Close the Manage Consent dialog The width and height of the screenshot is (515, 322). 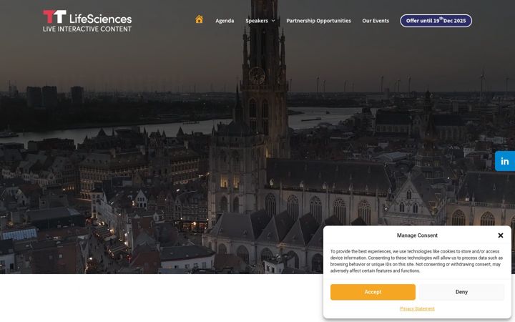500,235
